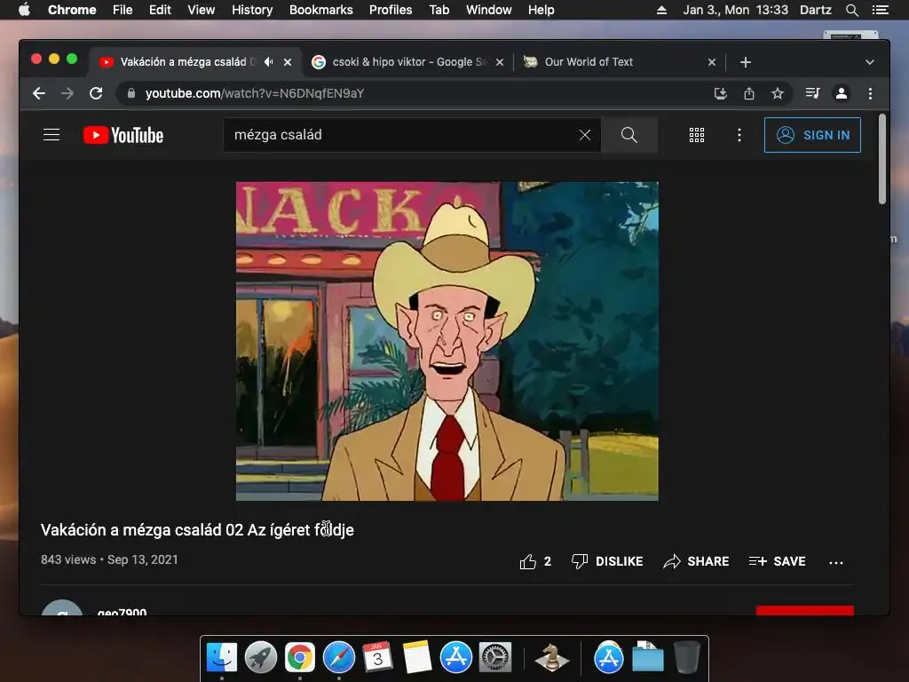909x682 pixels.
Task: Open YouTube settings three-dot menu
Action: (x=739, y=135)
